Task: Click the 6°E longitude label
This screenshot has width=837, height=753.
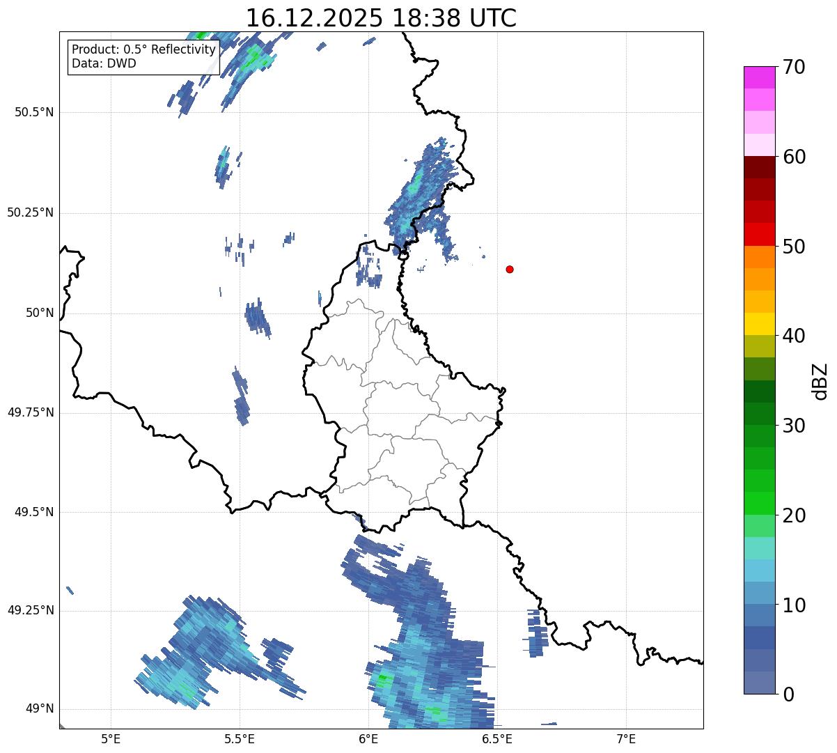Action: [368, 738]
